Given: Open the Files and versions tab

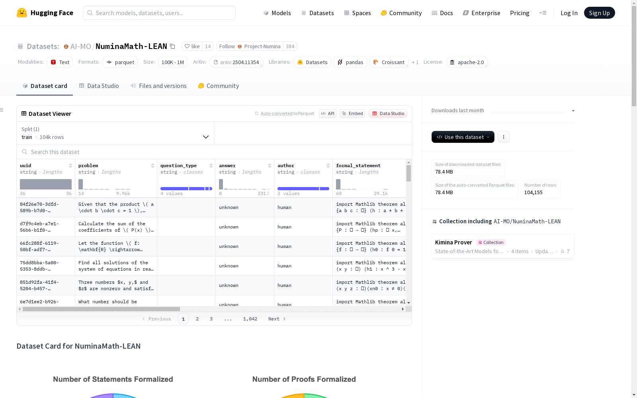Looking at the screenshot, I should pos(158,86).
